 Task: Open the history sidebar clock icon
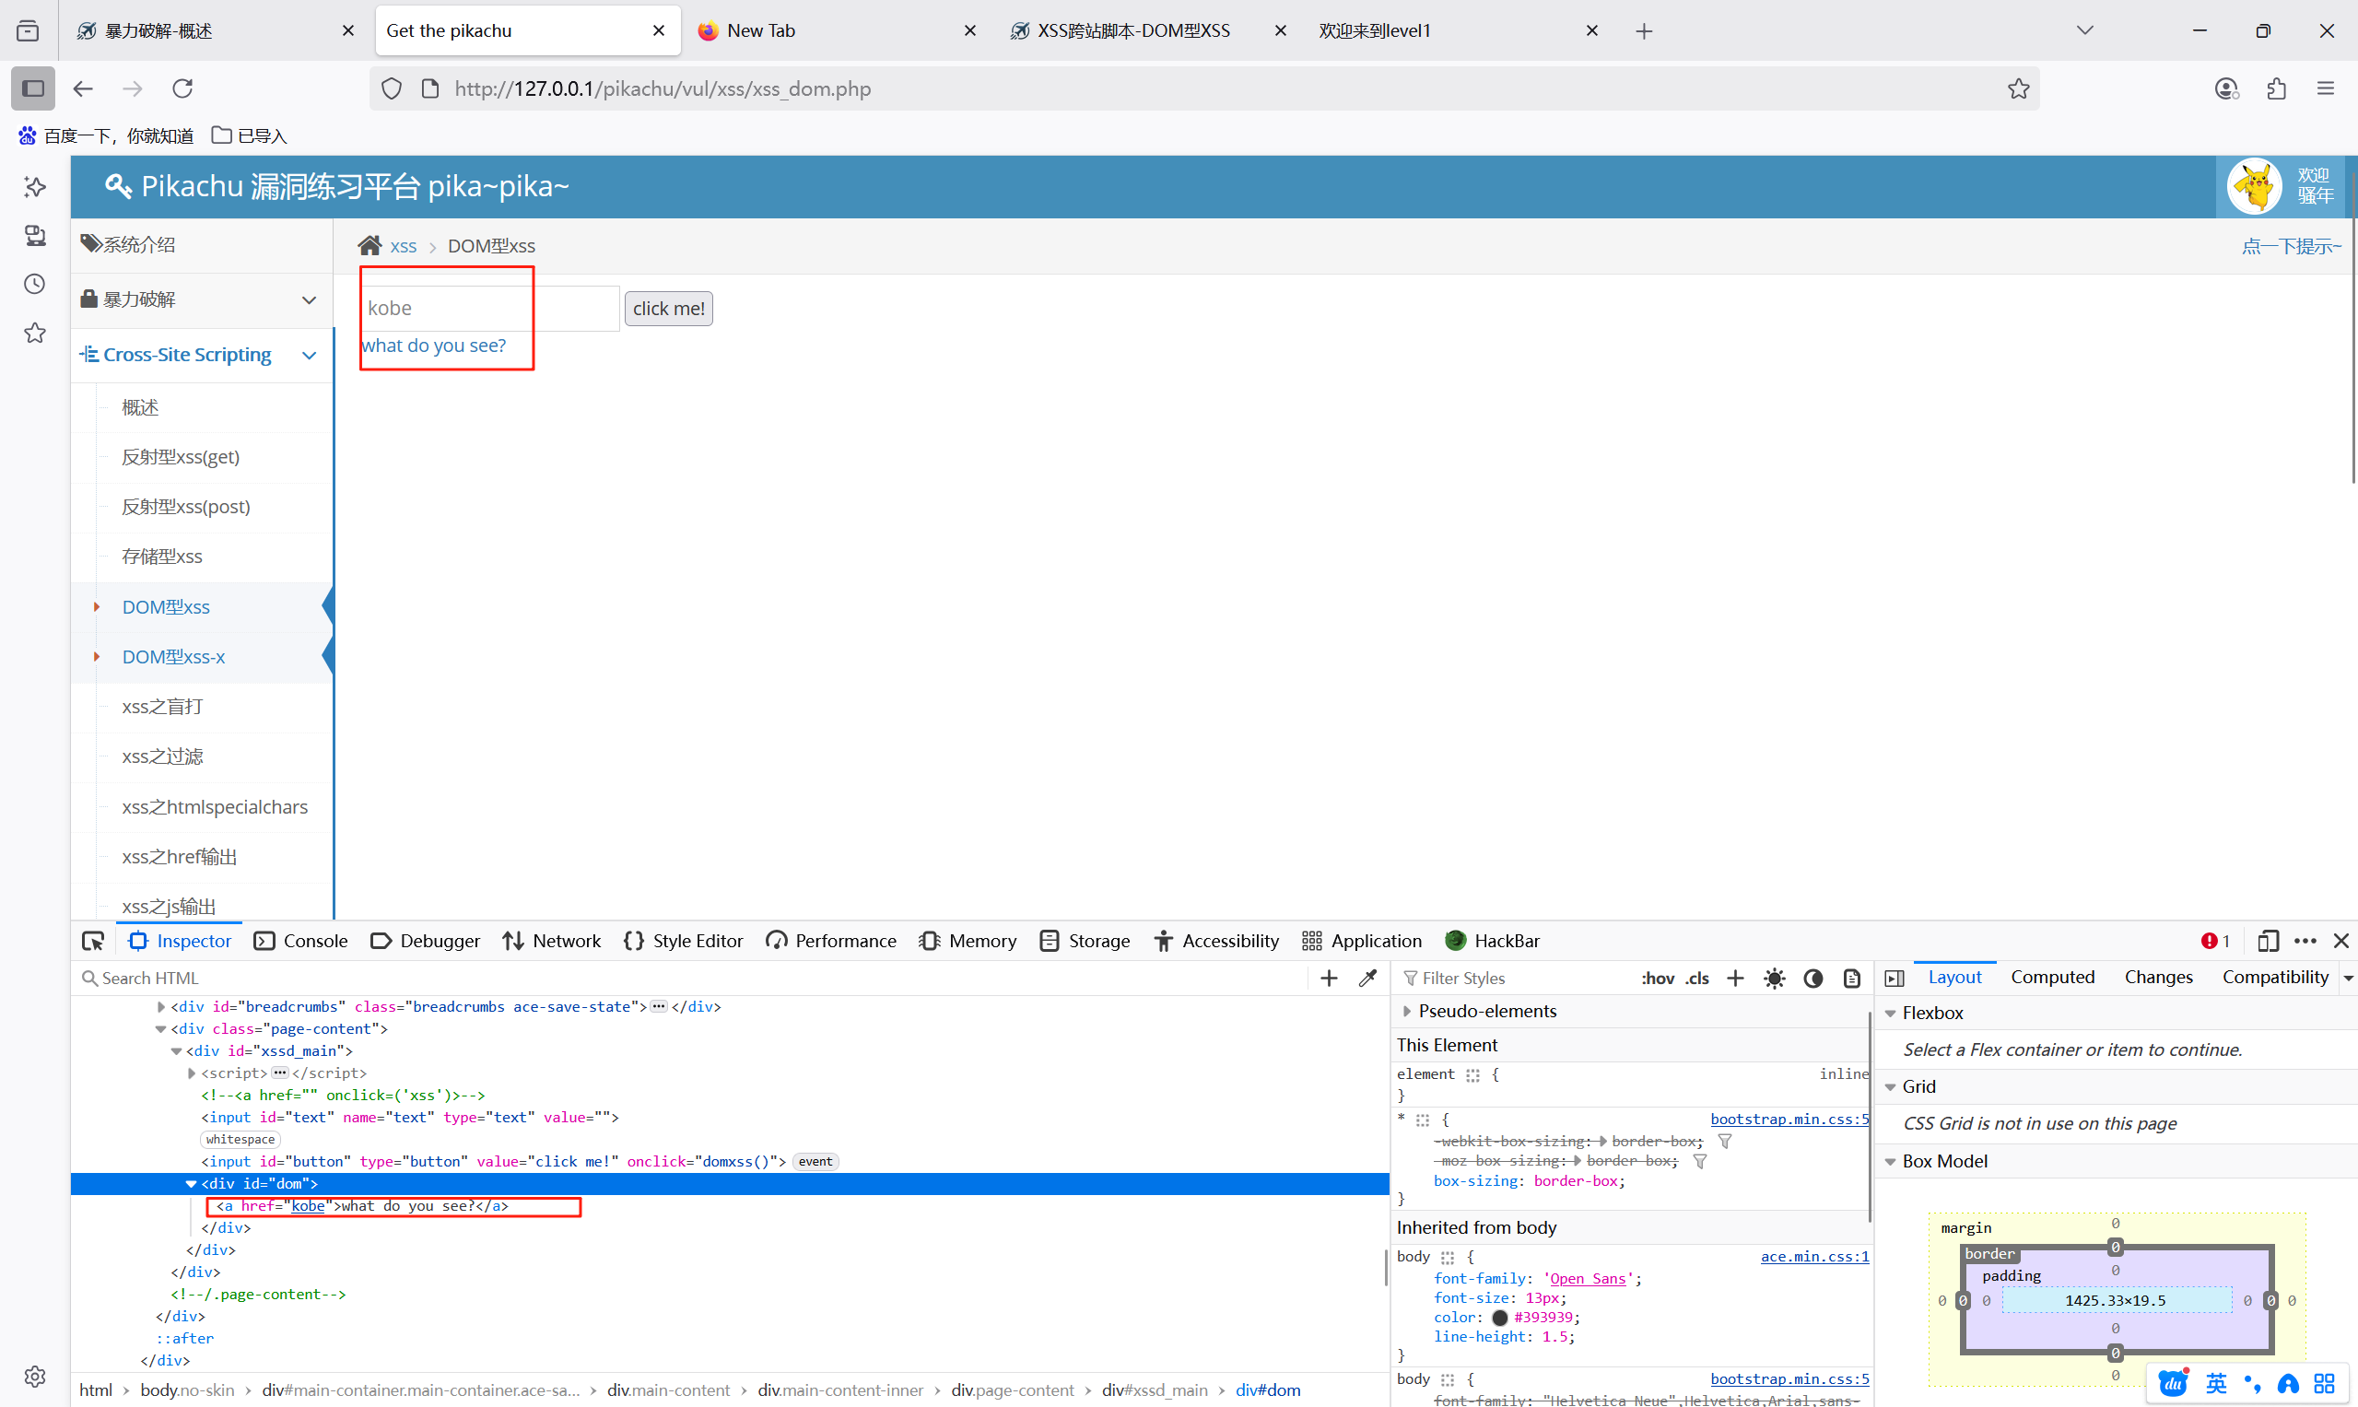35,285
